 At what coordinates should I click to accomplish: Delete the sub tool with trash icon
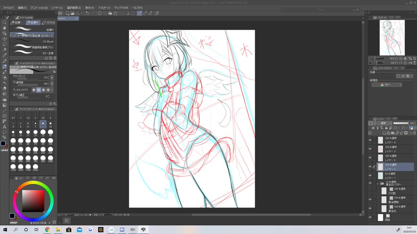55,58
